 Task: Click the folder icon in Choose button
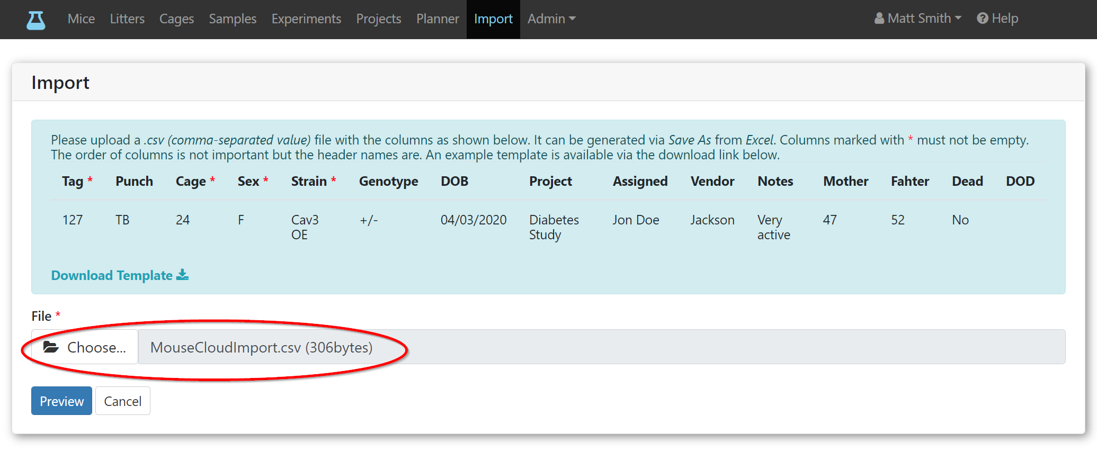51,347
